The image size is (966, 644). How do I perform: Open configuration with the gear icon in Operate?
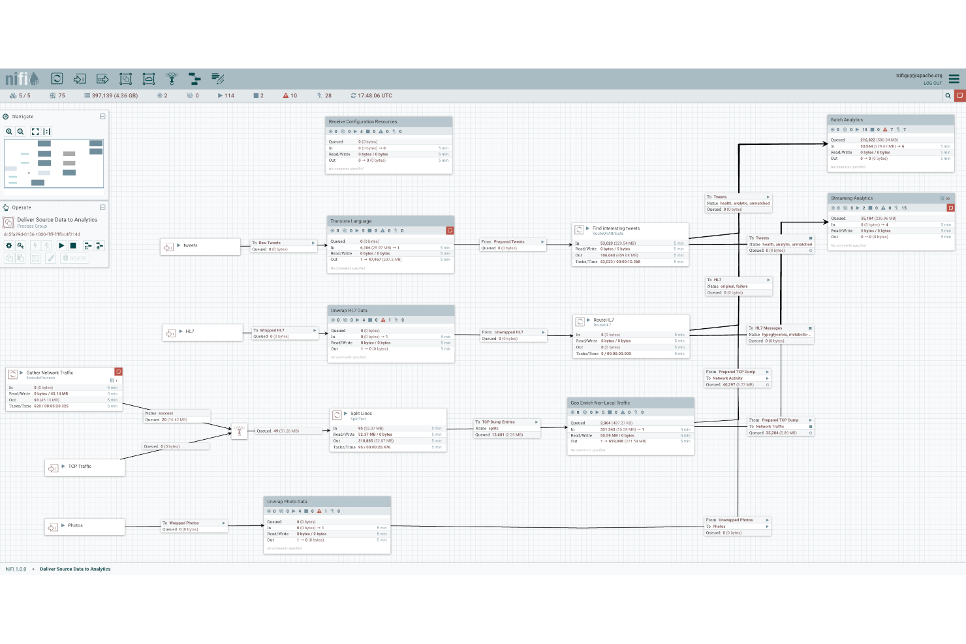(8, 245)
